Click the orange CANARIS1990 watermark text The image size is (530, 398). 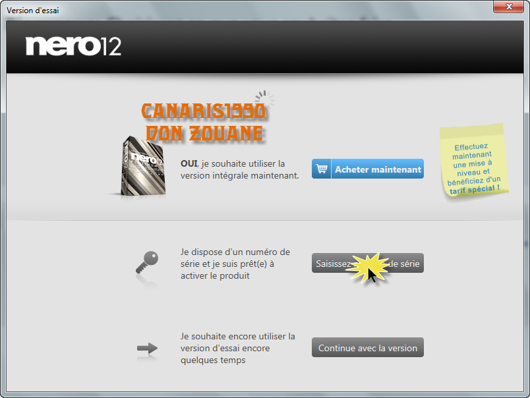tap(204, 110)
